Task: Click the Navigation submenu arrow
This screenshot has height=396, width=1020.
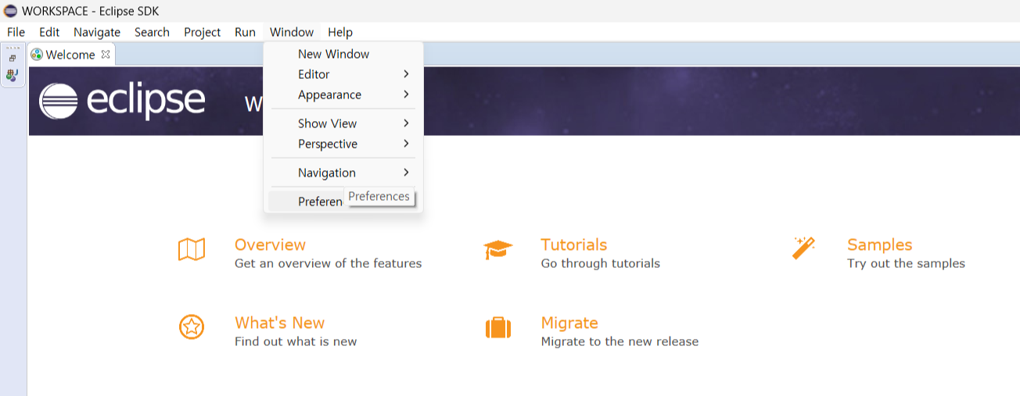Action: (x=406, y=173)
